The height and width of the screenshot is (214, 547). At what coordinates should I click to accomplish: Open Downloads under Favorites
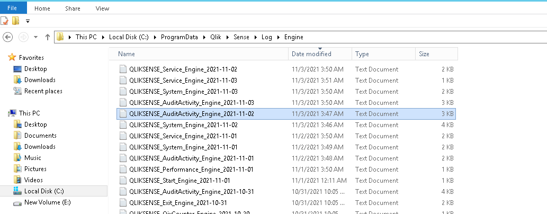tap(40, 80)
